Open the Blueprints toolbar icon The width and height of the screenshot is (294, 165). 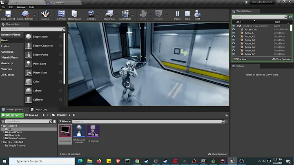click(109, 15)
